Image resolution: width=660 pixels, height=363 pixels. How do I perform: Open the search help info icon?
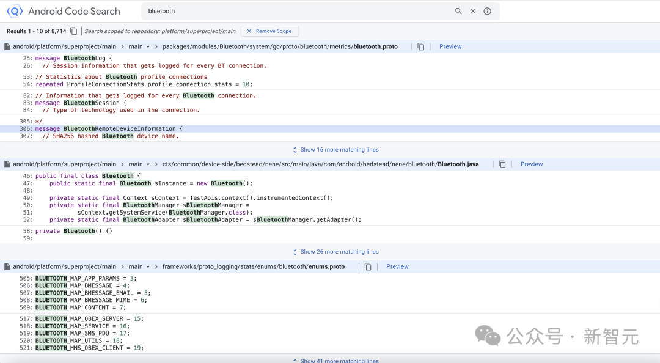pos(487,12)
